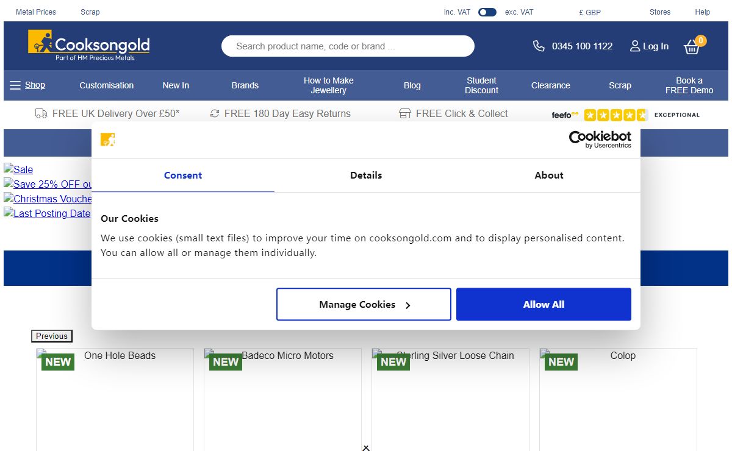Click the Click & Collect store icon
Image resolution: width=732 pixels, height=451 pixels.
click(x=405, y=113)
